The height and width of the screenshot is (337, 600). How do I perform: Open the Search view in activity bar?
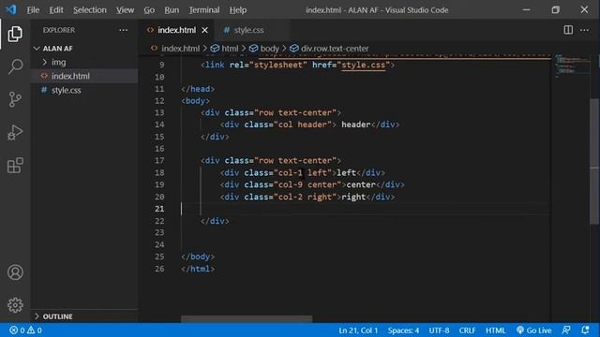pos(15,66)
